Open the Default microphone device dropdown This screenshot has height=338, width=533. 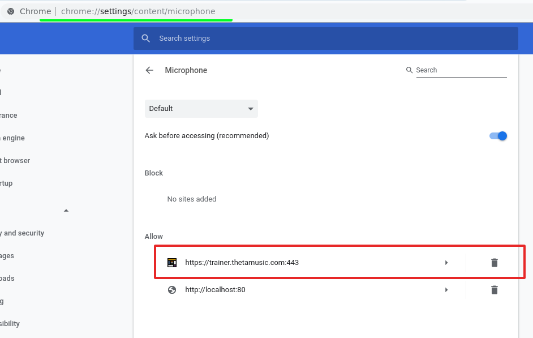tap(201, 109)
